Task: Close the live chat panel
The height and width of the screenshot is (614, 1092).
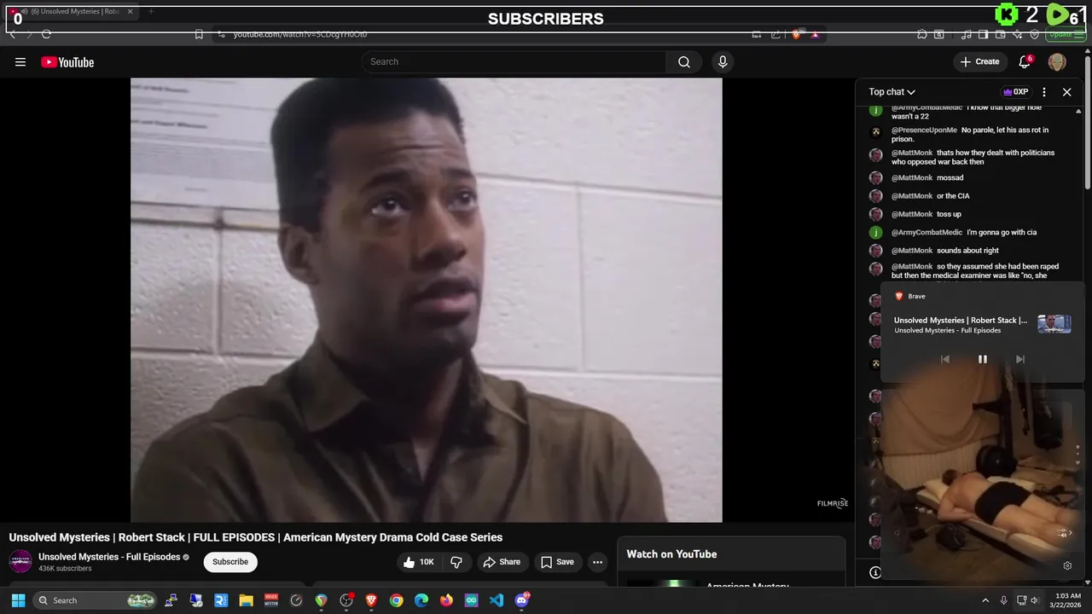Action: pos(1066,92)
